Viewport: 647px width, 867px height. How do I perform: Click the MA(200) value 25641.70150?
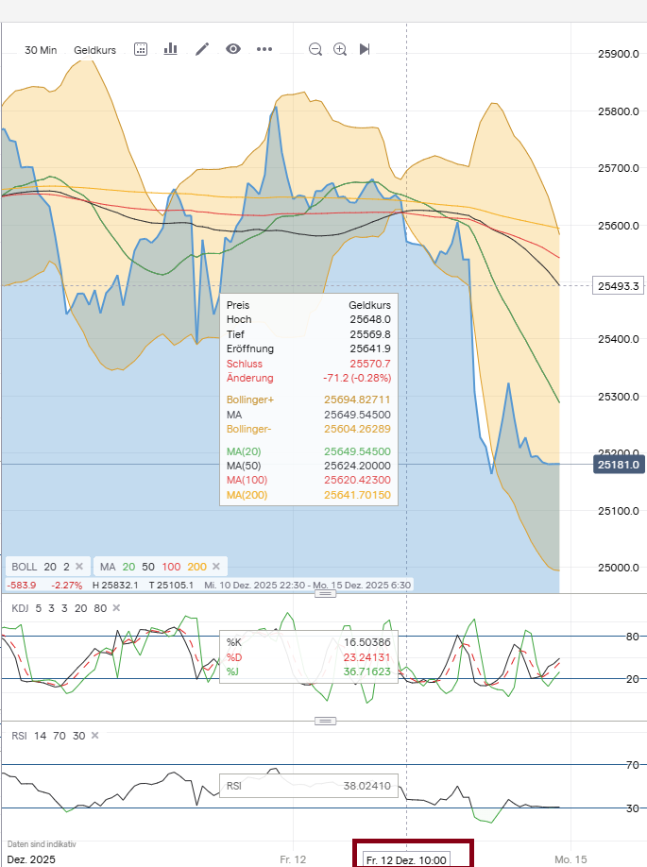click(x=357, y=495)
